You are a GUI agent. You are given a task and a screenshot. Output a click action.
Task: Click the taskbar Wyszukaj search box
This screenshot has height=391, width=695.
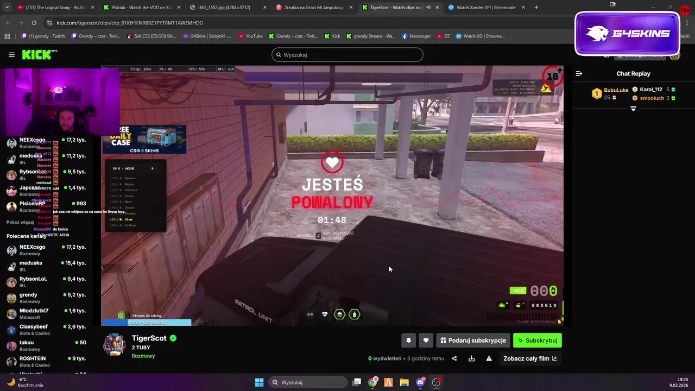click(309, 382)
